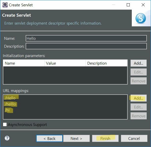Click the help question mark icon
151x147 pixels.
click(7, 138)
